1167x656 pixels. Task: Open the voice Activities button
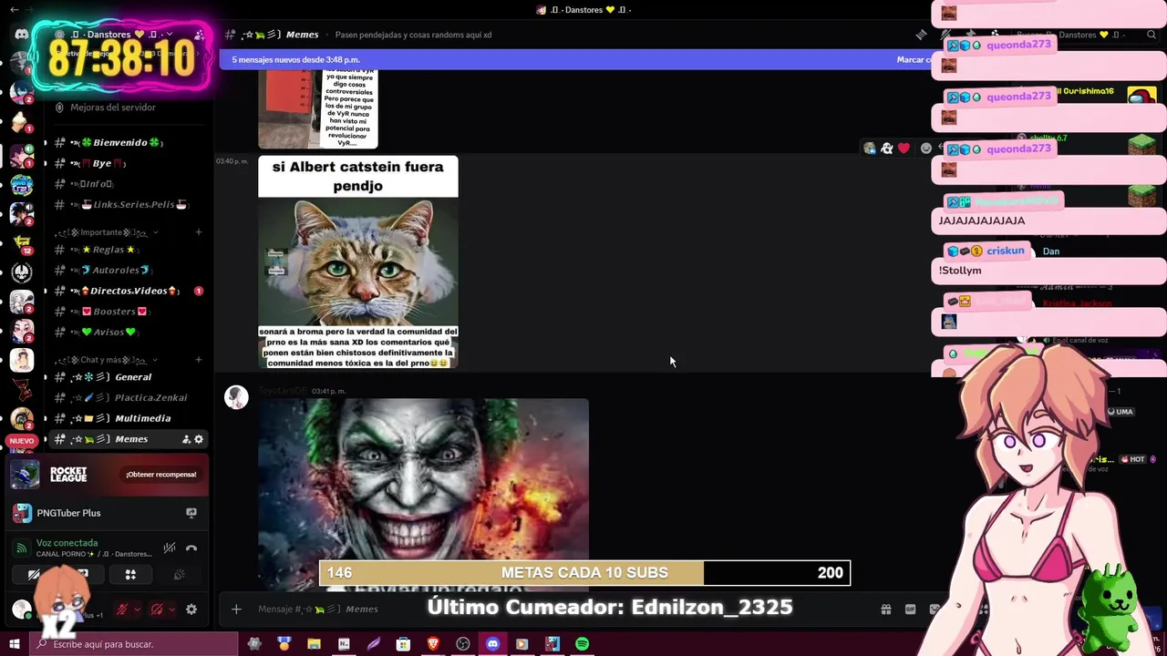click(130, 575)
